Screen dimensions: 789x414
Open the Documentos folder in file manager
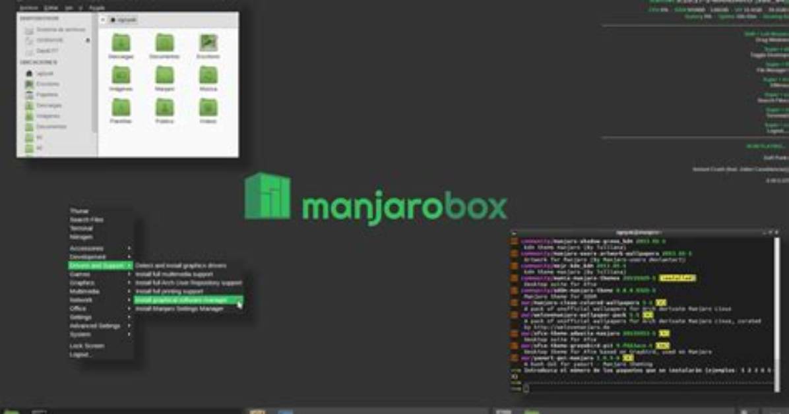click(x=164, y=46)
